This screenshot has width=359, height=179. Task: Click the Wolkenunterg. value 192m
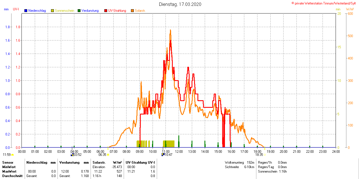[251, 162]
